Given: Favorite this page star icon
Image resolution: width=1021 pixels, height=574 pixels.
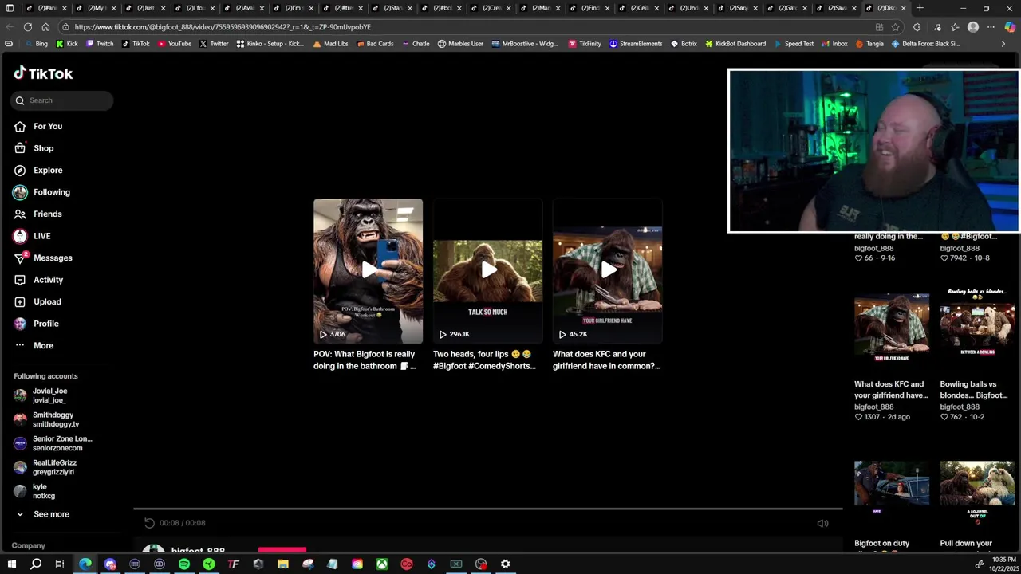Looking at the screenshot, I should 896,27.
